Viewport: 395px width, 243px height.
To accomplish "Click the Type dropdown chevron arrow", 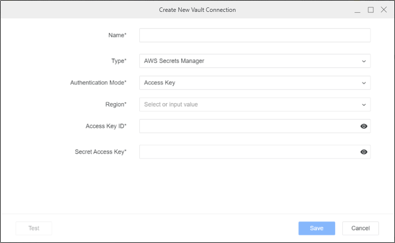I will [x=364, y=61].
